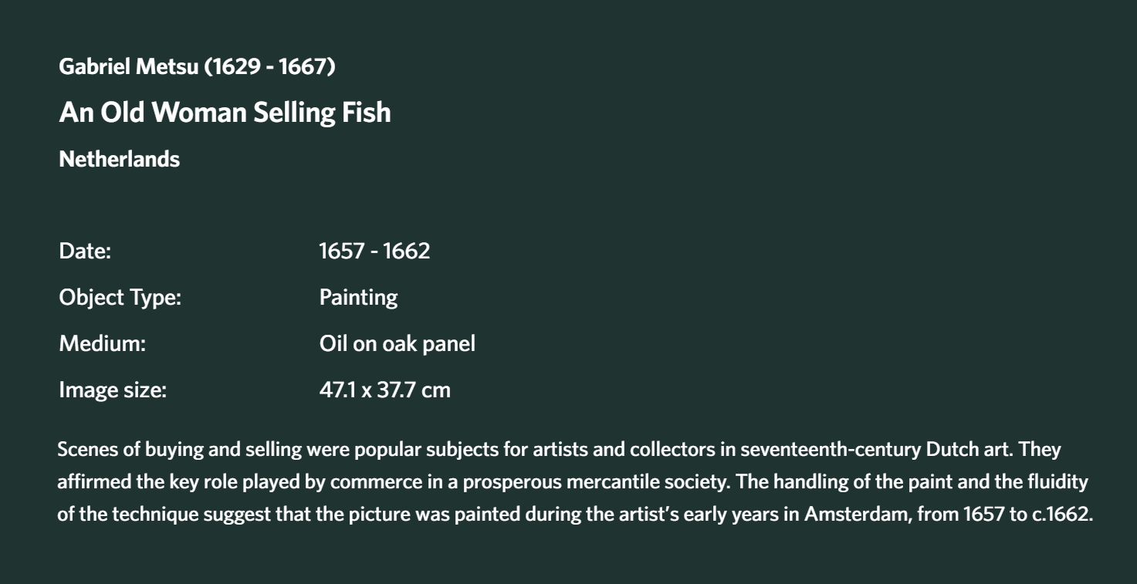Click the Medium label

tap(102, 344)
